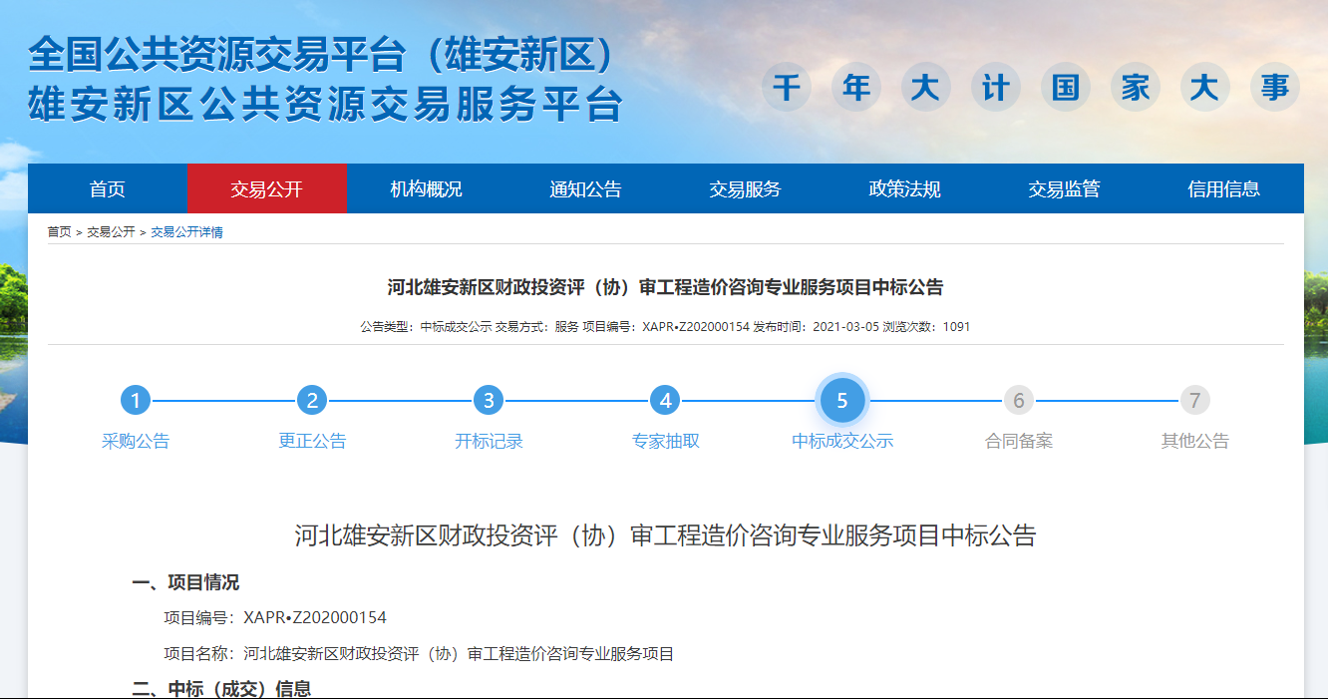1328x699 pixels.
Task: Open 交易服务 navigation item
Action: tap(746, 188)
